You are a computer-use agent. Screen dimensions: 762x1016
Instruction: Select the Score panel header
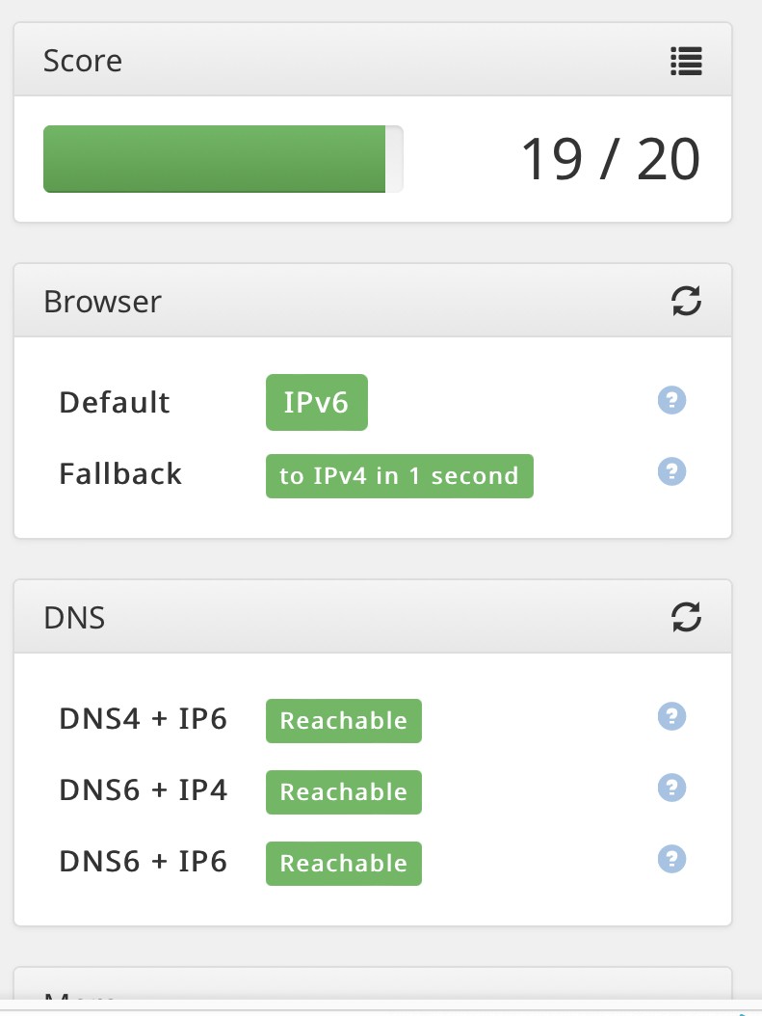pyautogui.click(x=83, y=62)
